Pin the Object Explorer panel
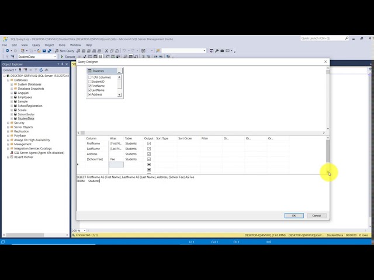 click(63, 64)
